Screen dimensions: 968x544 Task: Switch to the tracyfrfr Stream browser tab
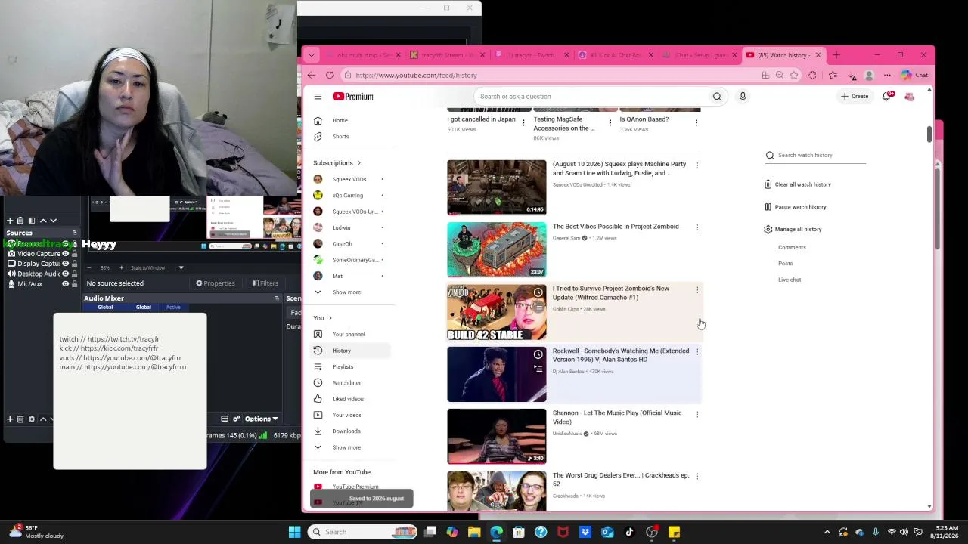446,55
